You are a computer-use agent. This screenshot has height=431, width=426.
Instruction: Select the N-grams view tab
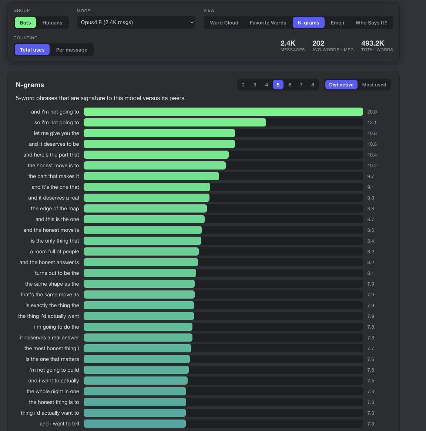pyautogui.click(x=308, y=23)
